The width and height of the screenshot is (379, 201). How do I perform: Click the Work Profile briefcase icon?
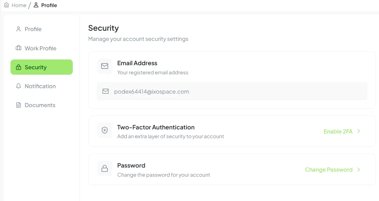point(18,48)
